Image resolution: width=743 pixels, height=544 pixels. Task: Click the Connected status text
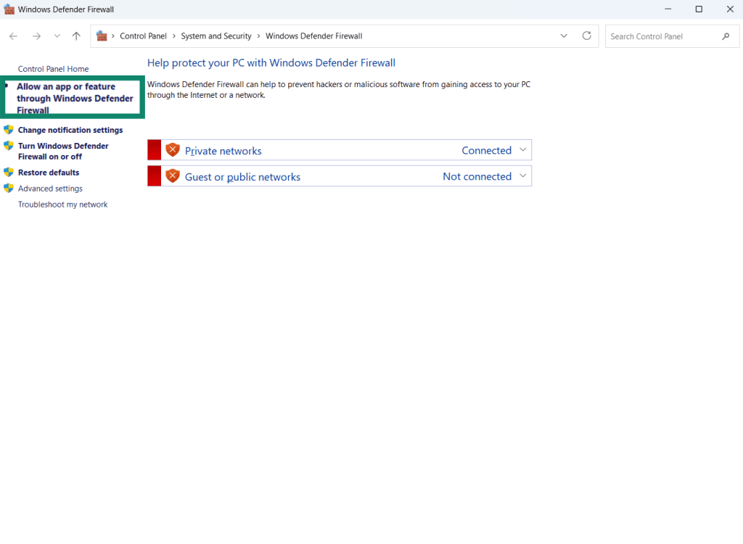click(487, 150)
